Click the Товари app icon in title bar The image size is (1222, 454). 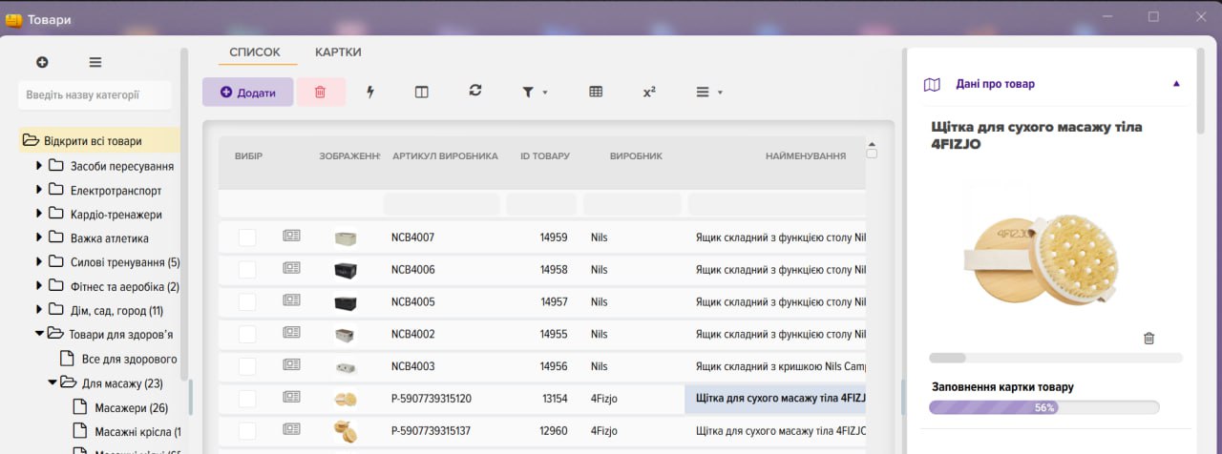(13, 19)
